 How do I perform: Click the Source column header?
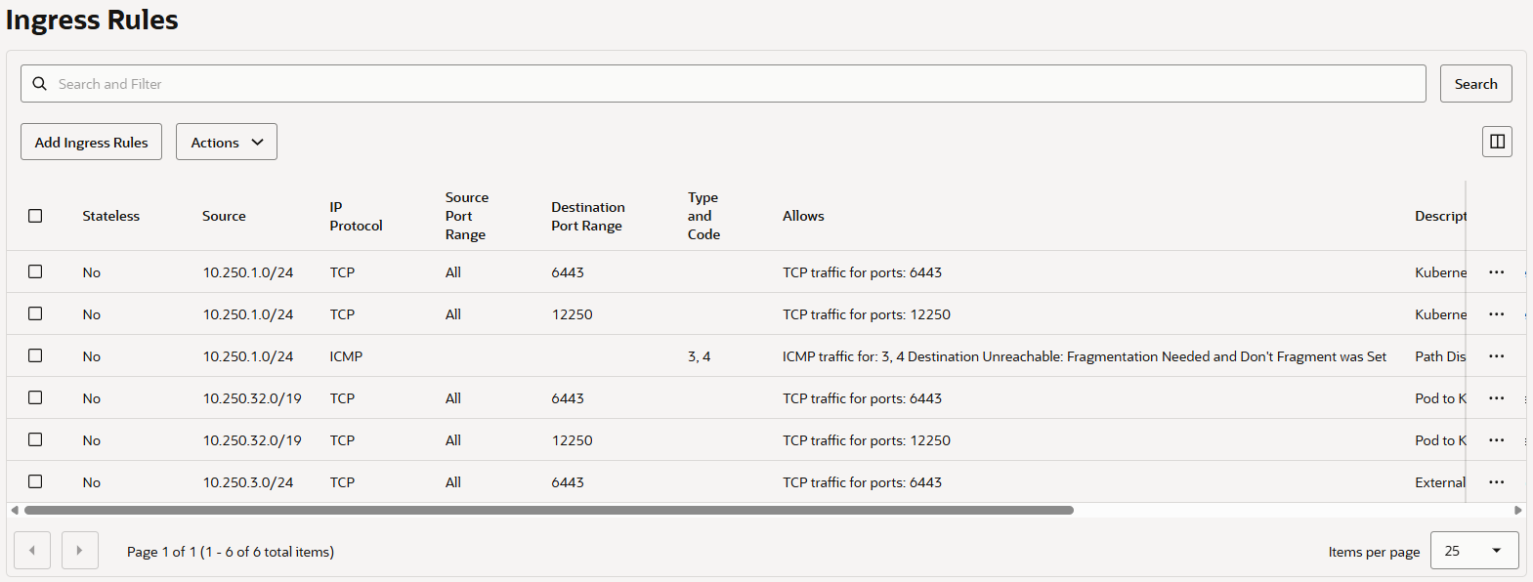pyautogui.click(x=224, y=216)
